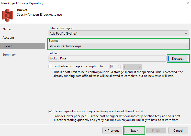Click the consumption limit value field

(113, 67)
